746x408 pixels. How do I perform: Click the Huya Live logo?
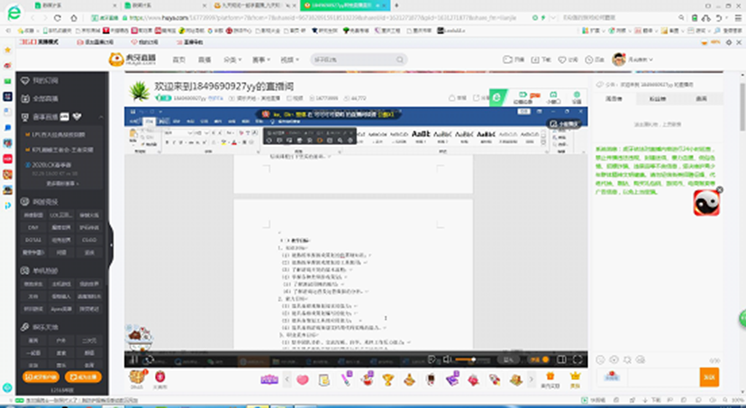pyautogui.click(x=126, y=59)
